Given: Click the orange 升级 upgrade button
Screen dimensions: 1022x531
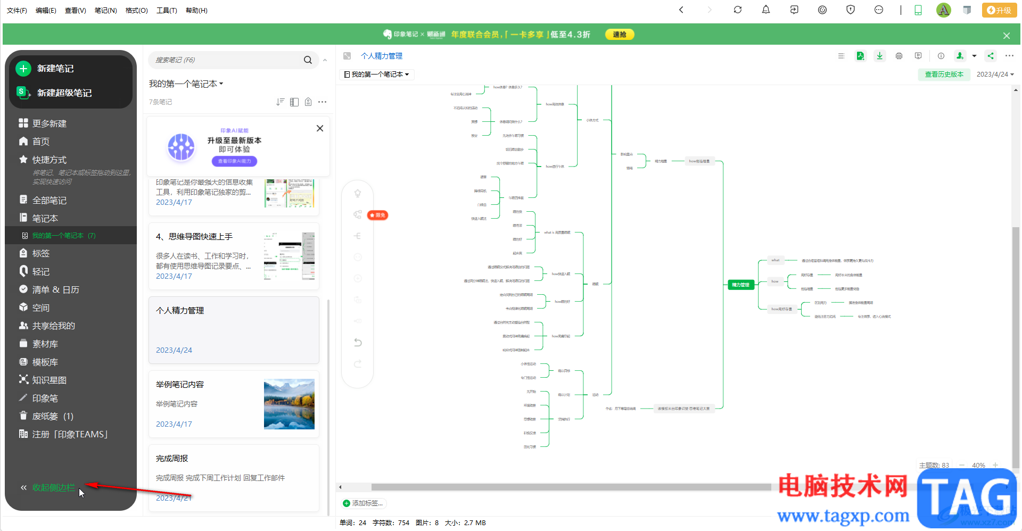Looking at the screenshot, I should pos(999,10).
